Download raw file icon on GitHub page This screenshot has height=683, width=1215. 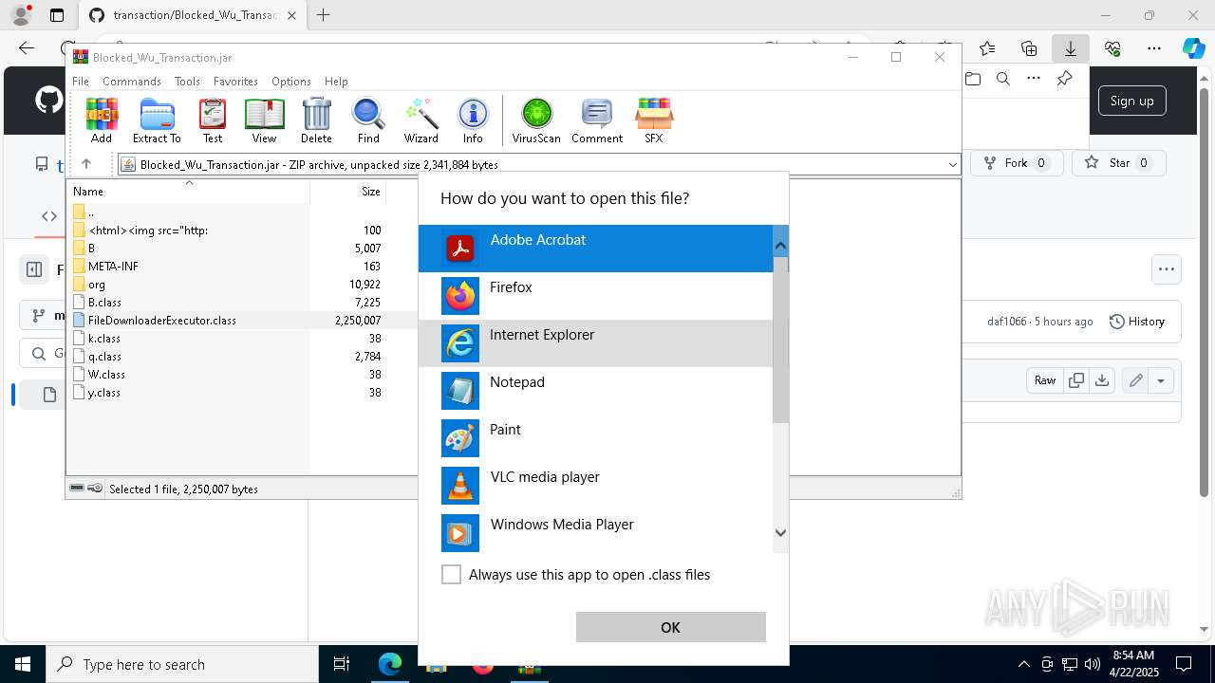click(1101, 380)
